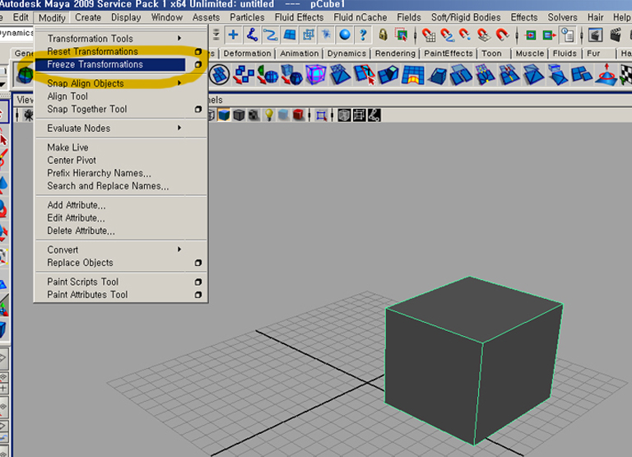Open the Soft/Rigid Bodies menu
Viewport: 632px width, 457px height.
click(466, 17)
